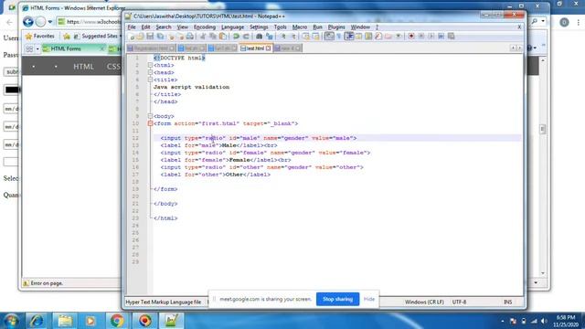Click the Print toolbar icon

coord(189,37)
